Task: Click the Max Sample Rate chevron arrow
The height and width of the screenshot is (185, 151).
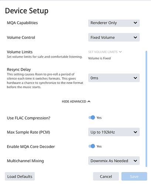Action: click(135, 132)
